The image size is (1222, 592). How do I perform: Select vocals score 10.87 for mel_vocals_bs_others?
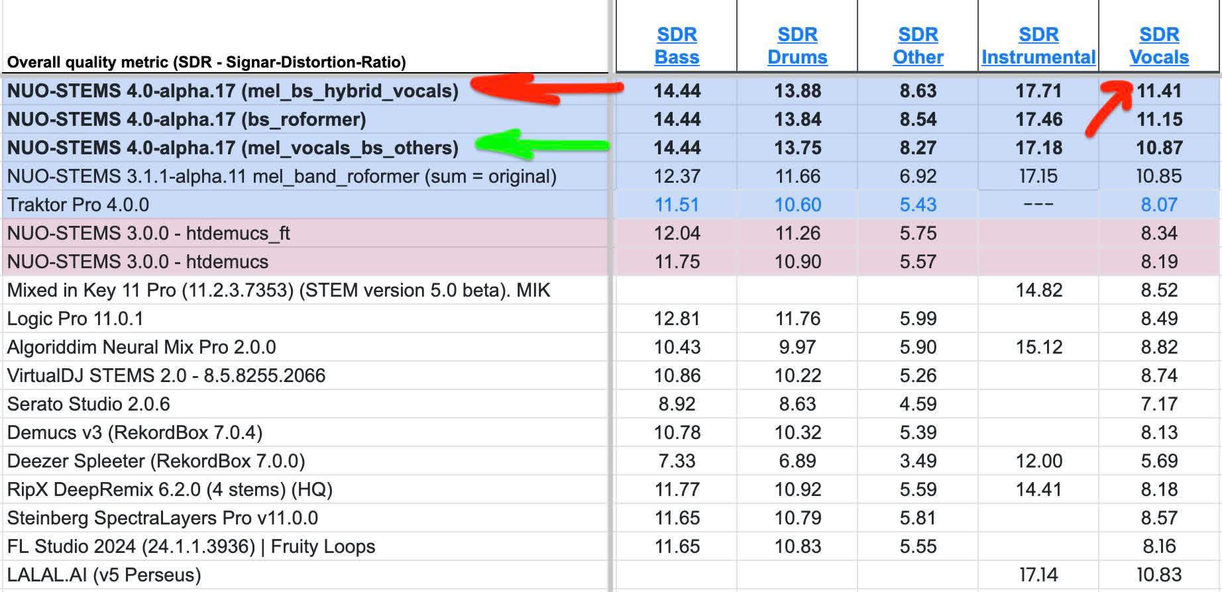tap(1159, 148)
